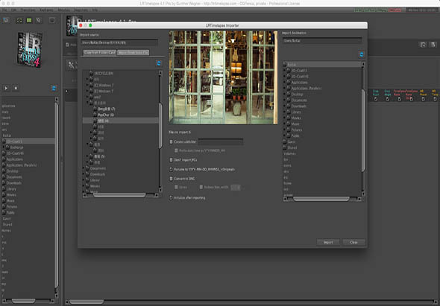
Task: Expand Exchange folder in main window tree
Action: (x=4, y=147)
